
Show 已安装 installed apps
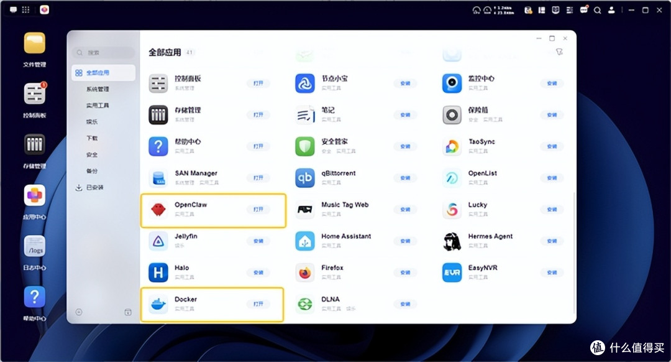pyautogui.click(x=90, y=188)
